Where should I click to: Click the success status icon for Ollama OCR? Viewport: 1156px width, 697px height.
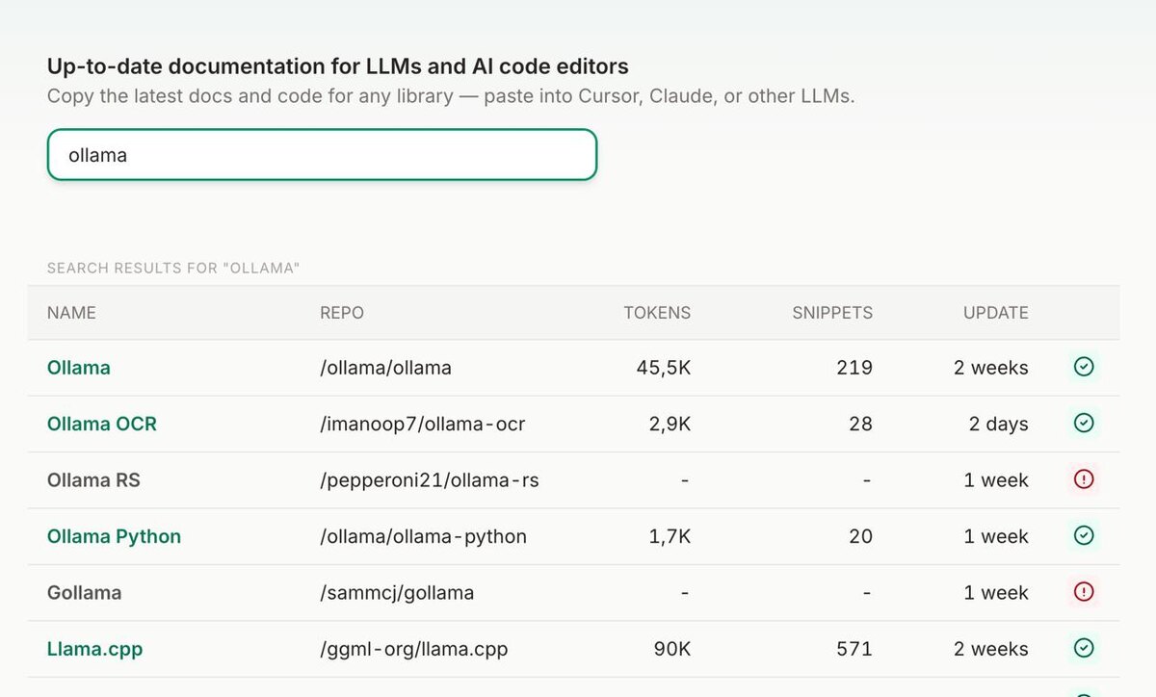tap(1084, 423)
